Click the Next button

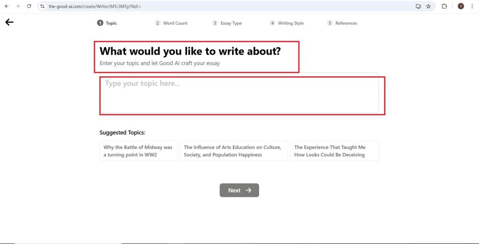click(239, 190)
